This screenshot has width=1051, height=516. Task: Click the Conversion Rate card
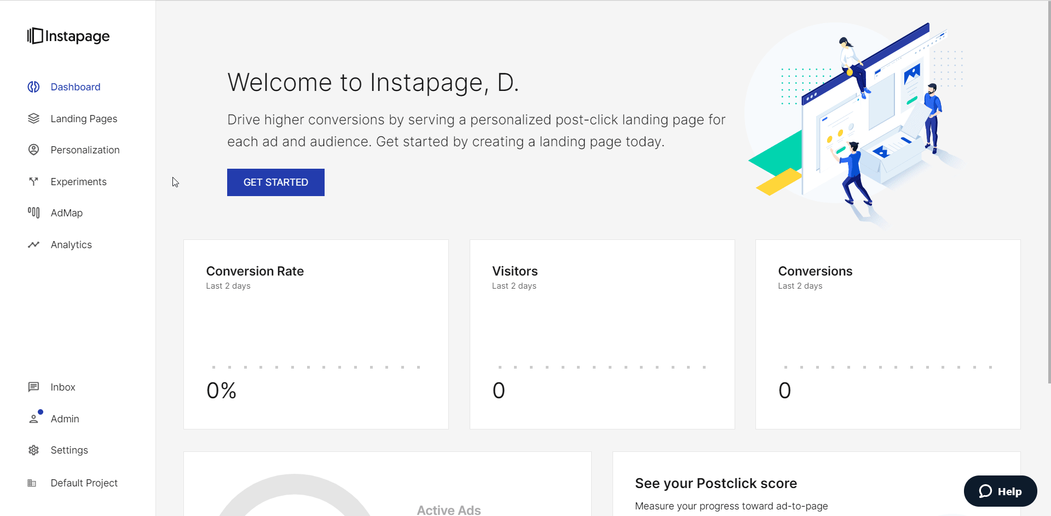pos(316,334)
